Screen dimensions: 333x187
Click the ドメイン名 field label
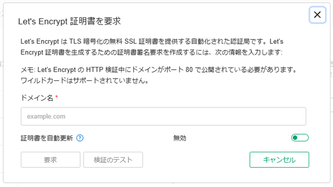37,98
